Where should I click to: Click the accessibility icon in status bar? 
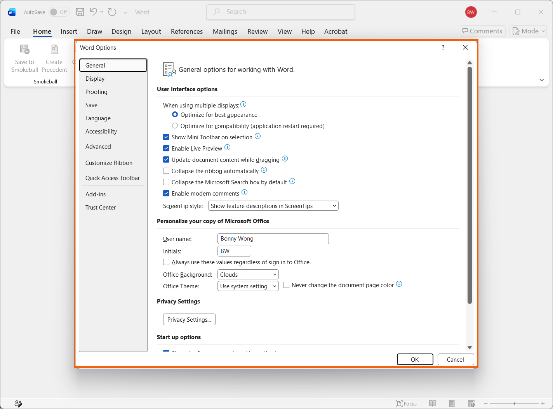pos(18,404)
